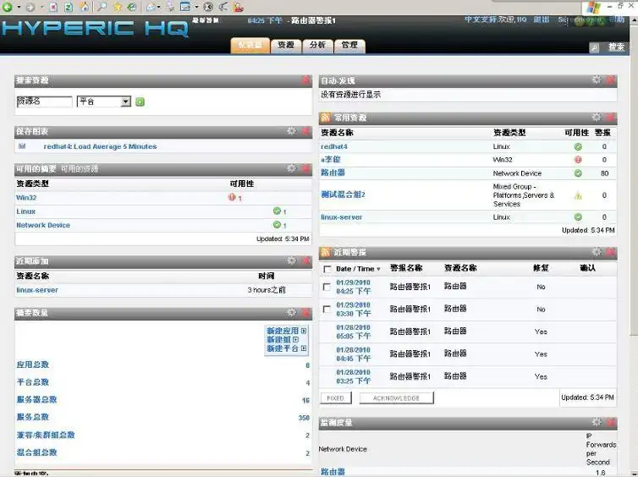Click magnifier icon beside 搜索 in header

coord(595,48)
